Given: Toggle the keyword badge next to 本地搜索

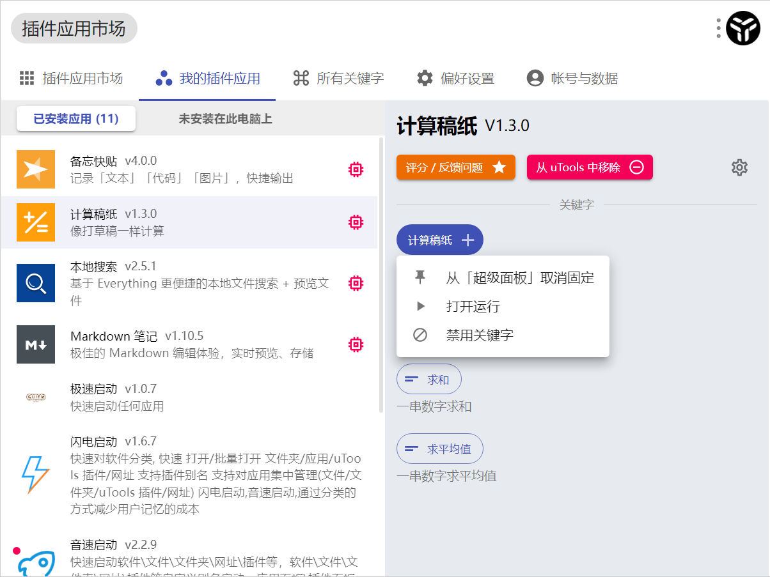Looking at the screenshot, I should (356, 282).
